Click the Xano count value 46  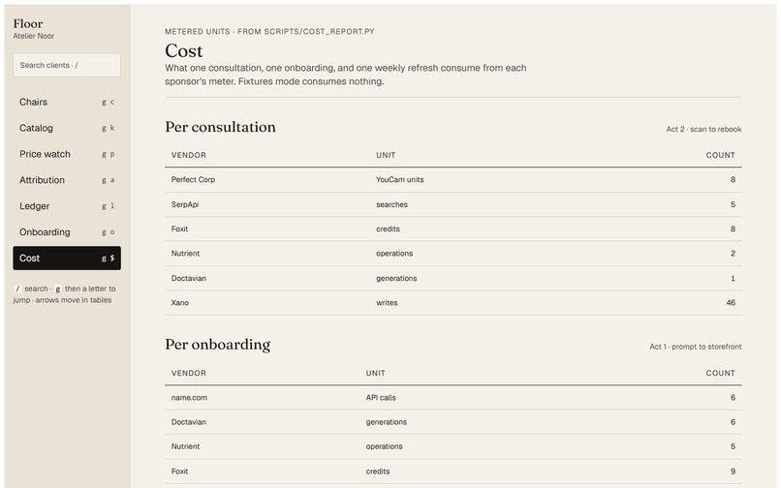coord(731,303)
